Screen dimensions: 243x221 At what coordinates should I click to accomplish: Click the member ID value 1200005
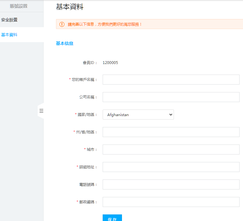[110, 63]
